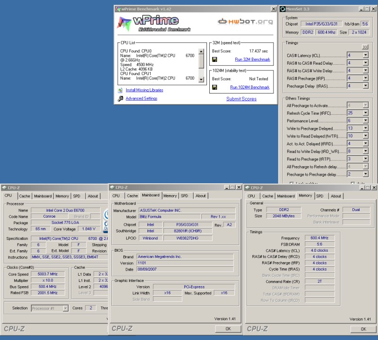Image resolution: width=378 pixels, height=340 pixels.
Task: Click the Bus Speed value 500.4 MHz
Action: 48,287
